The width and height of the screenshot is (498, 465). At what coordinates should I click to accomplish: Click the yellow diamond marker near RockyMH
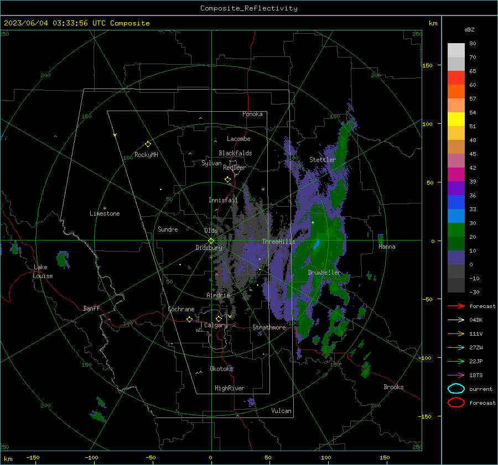click(148, 144)
